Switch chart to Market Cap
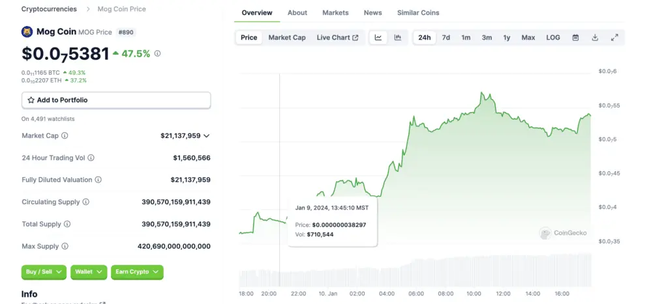 coord(287,37)
